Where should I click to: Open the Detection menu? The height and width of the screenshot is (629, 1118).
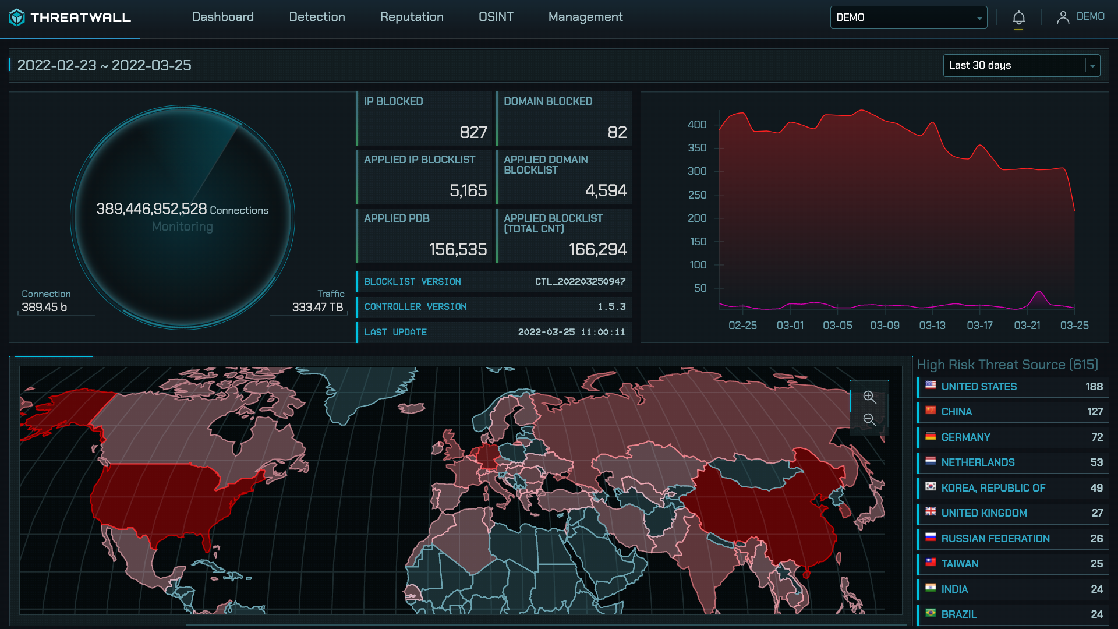[317, 17]
